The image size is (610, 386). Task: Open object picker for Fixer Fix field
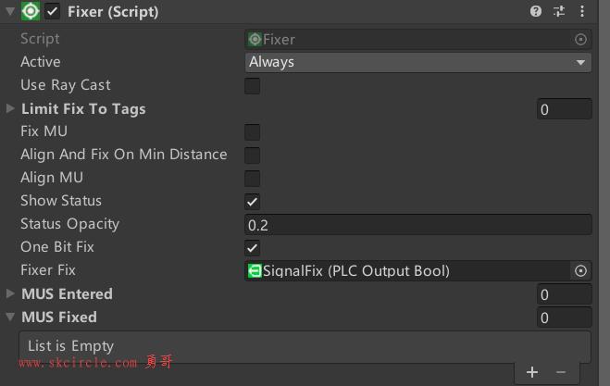pyautogui.click(x=580, y=271)
